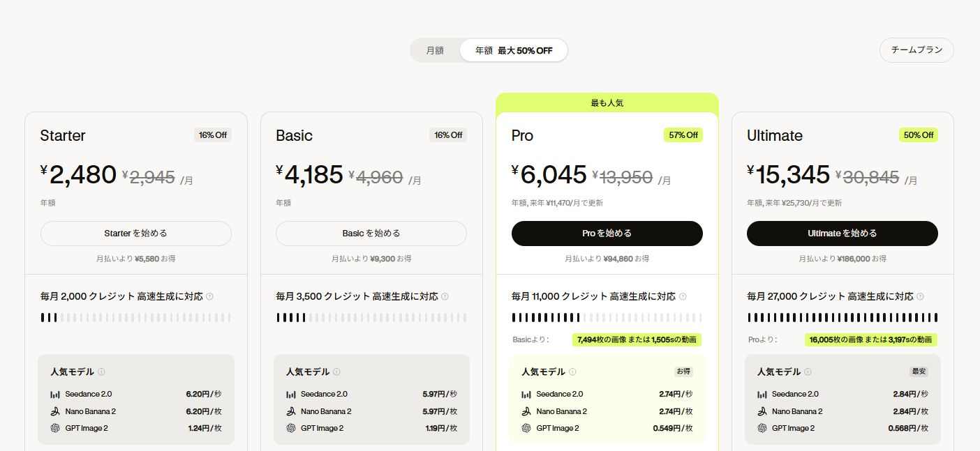Click the Pro plan title
The image size is (980, 451).
click(522, 135)
